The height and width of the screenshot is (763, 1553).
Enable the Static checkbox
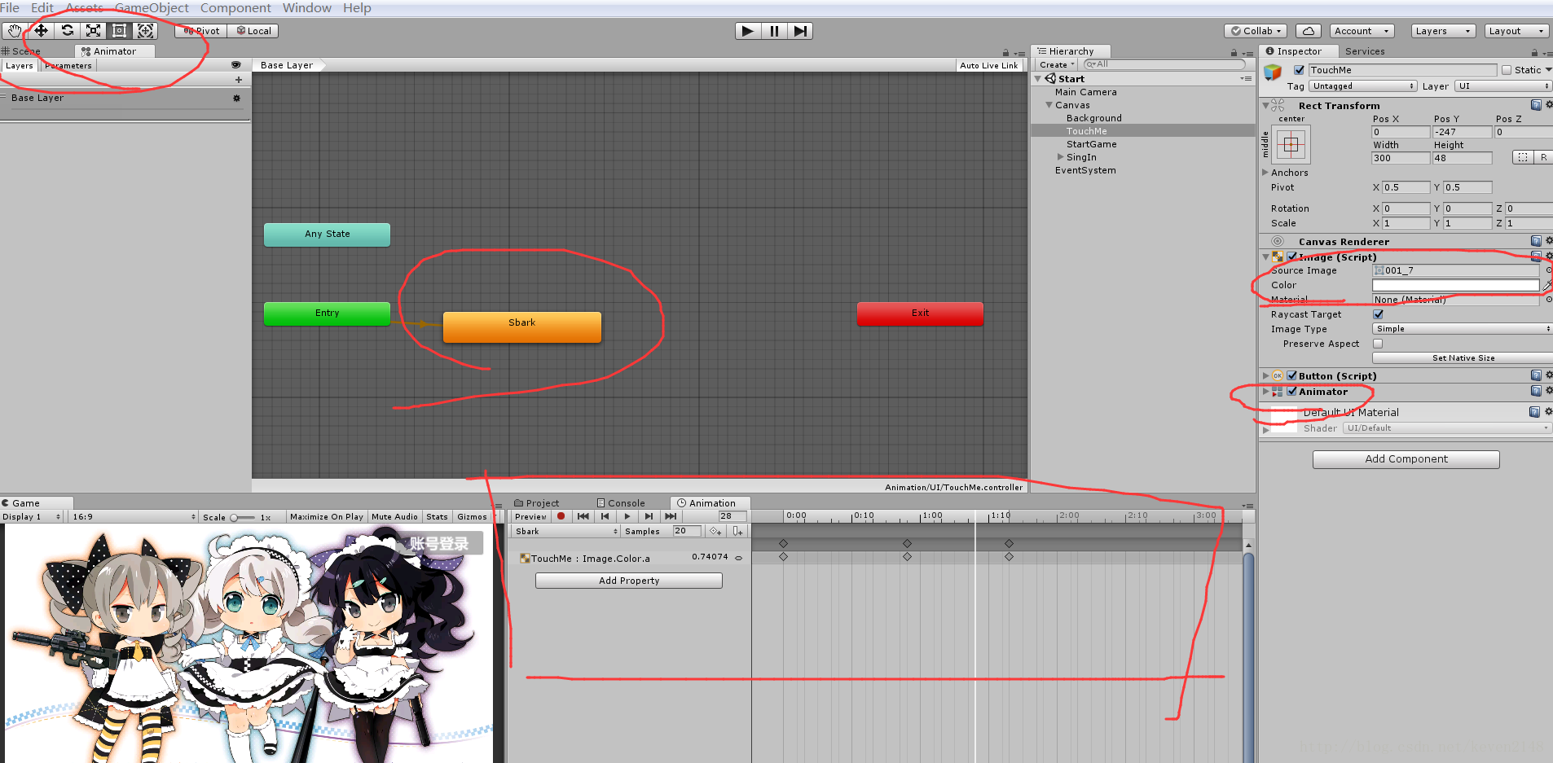(x=1507, y=70)
